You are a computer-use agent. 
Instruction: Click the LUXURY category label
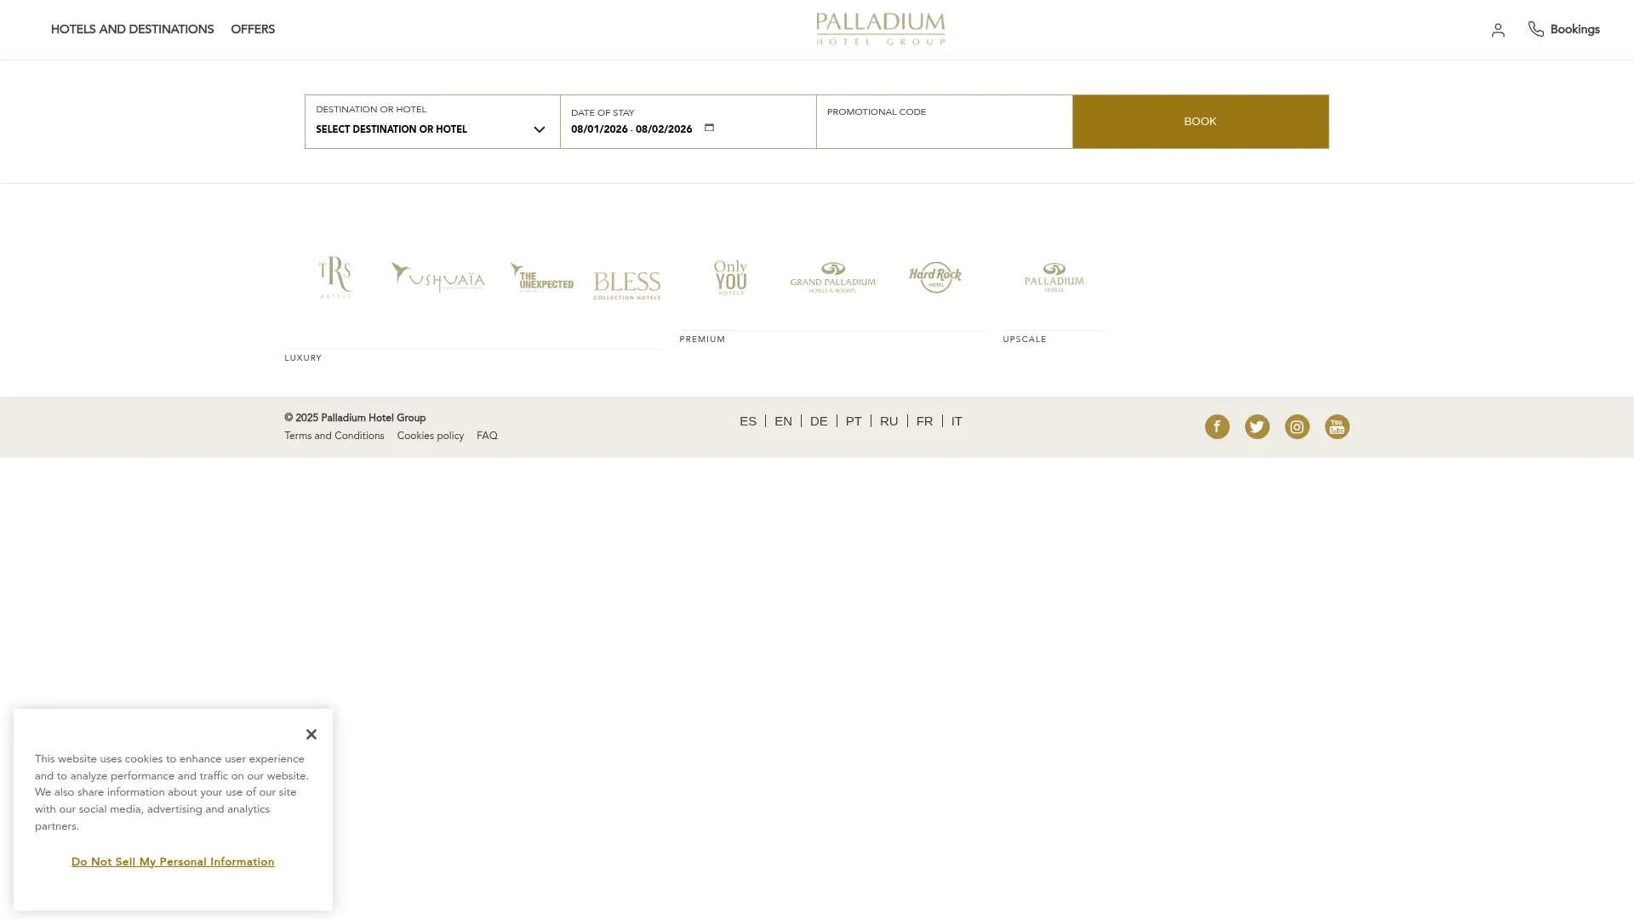click(303, 358)
